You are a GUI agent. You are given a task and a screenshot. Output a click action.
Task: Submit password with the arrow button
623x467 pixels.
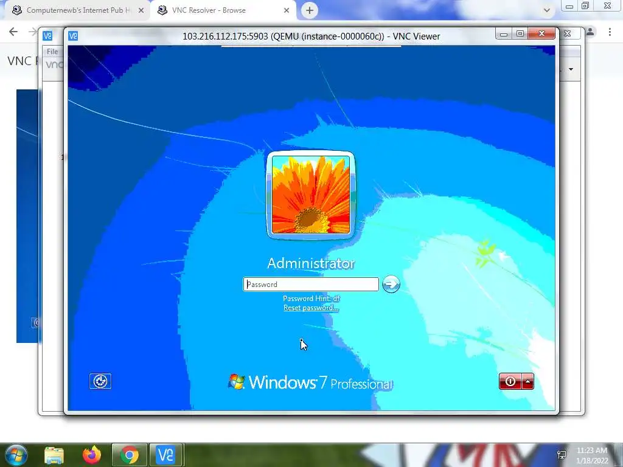391,285
